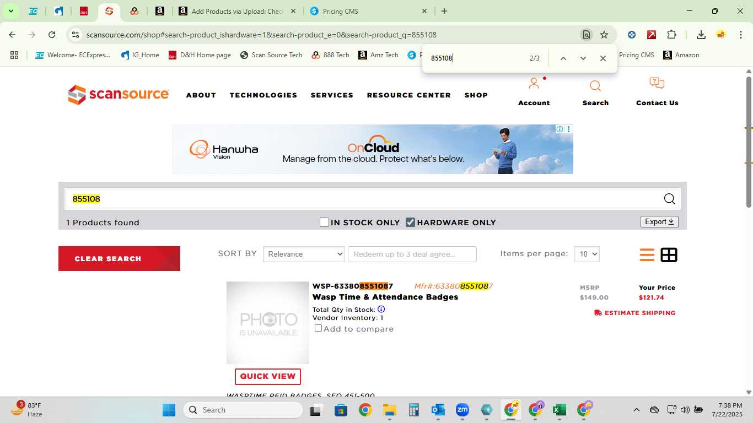Go to next find-in-page match
The height and width of the screenshot is (423, 753).
coord(583,58)
